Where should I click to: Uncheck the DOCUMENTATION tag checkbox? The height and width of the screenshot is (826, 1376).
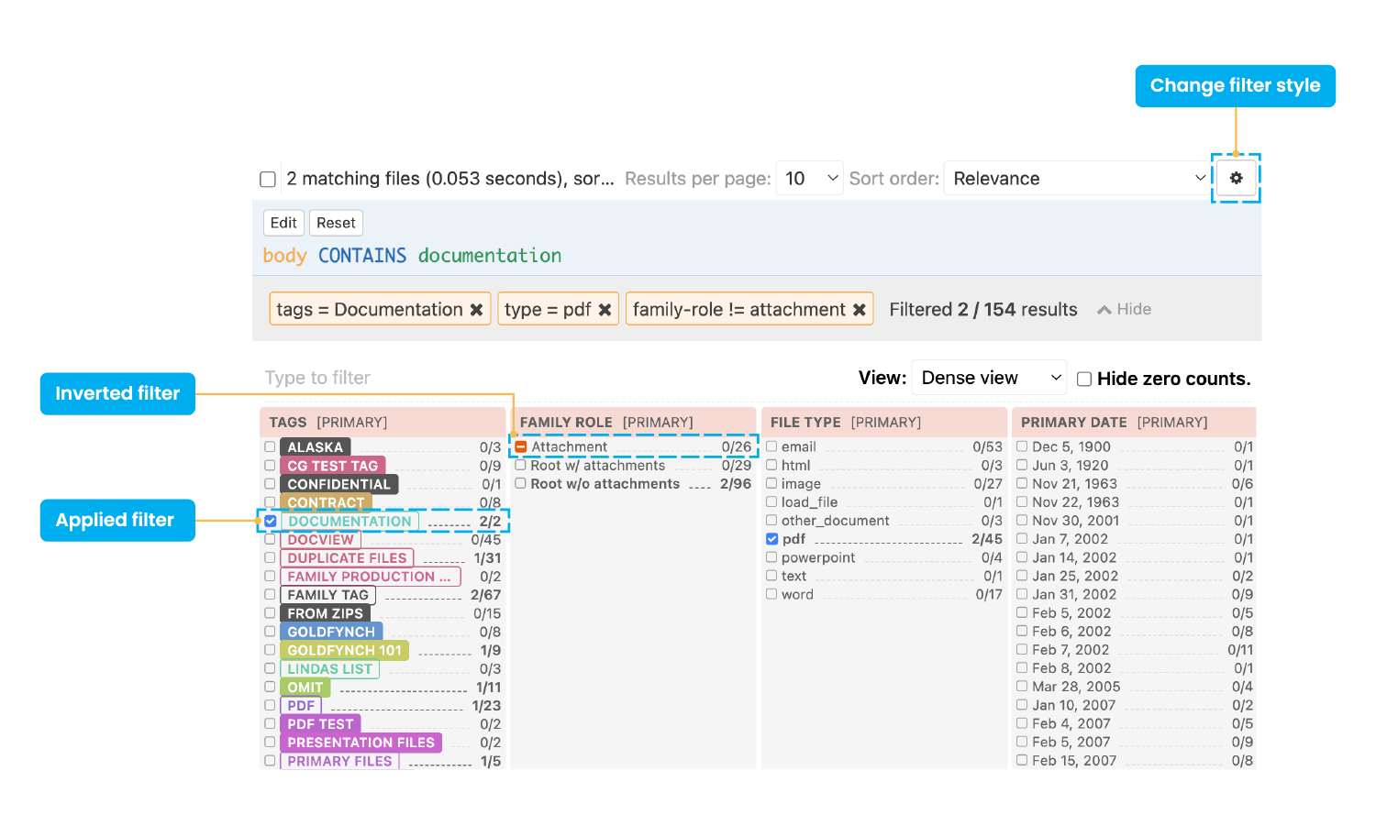[271, 521]
